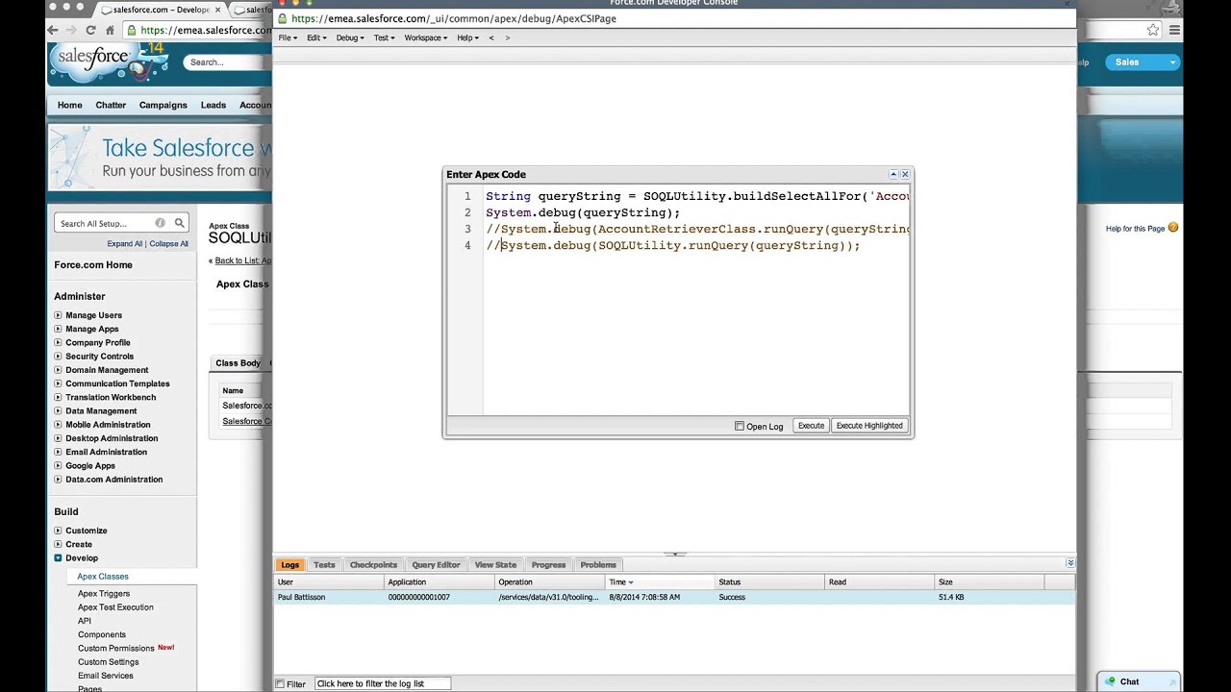The height and width of the screenshot is (692, 1231).
Task: Open the Problems tab
Action: coord(598,565)
